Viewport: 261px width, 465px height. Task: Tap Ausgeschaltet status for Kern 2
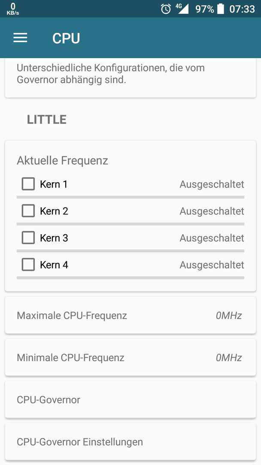[x=212, y=211]
